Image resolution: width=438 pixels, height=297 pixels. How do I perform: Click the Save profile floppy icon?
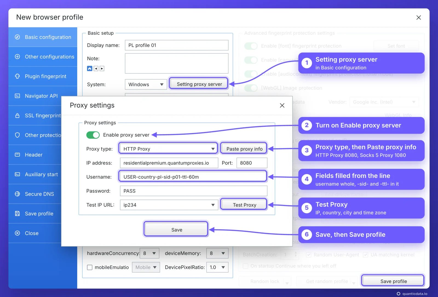[17, 214]
